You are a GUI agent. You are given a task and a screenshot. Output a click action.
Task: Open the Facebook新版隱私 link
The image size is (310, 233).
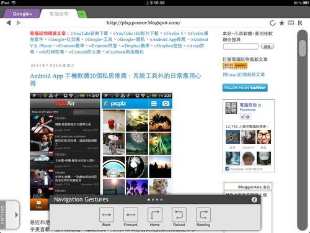coord(125,52)
